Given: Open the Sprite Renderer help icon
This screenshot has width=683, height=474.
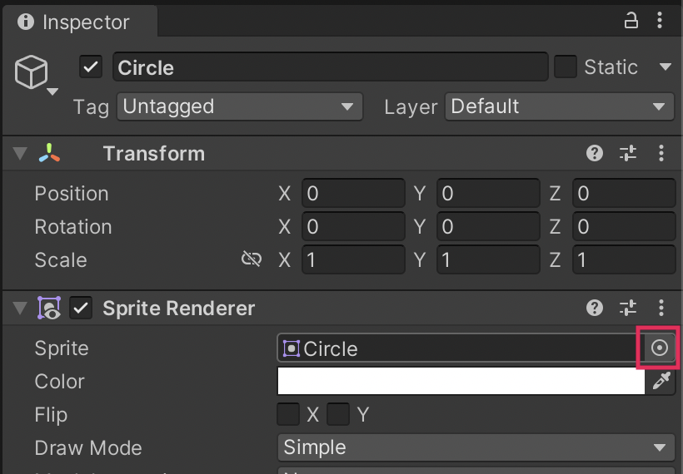Looking at the screenshot, I should (x=595, y=309).
